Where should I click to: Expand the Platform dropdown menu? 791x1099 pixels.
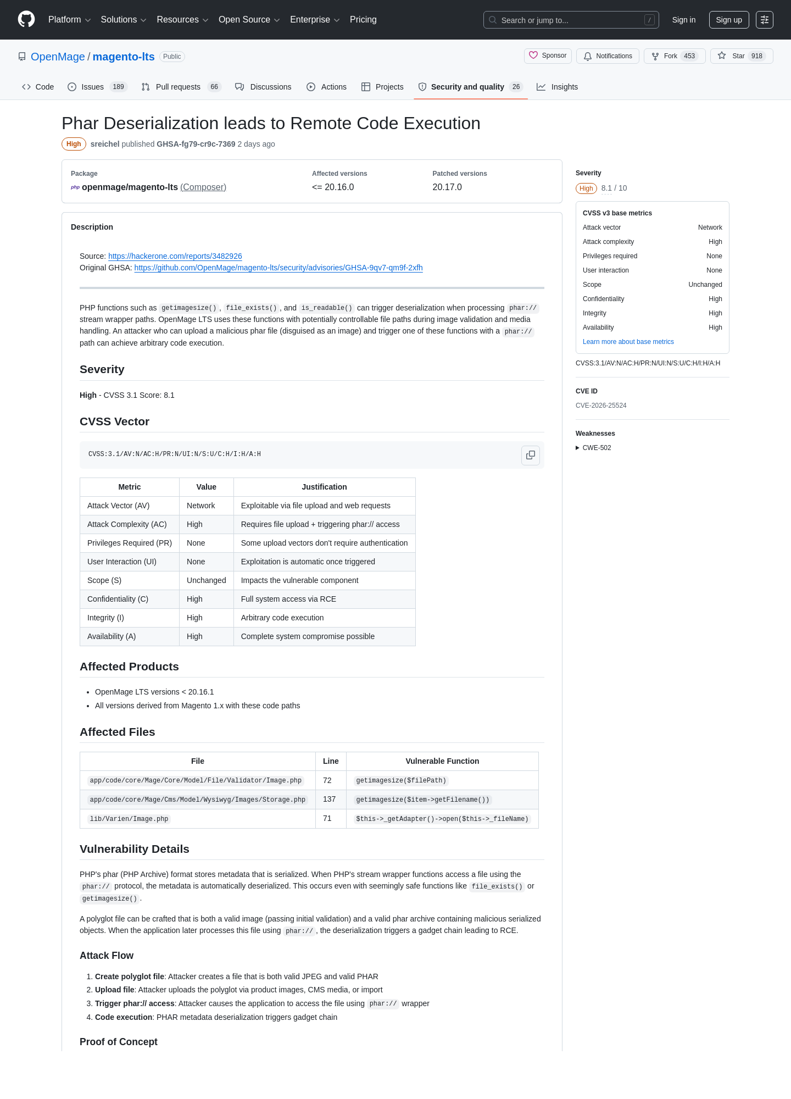pos(69,20)
